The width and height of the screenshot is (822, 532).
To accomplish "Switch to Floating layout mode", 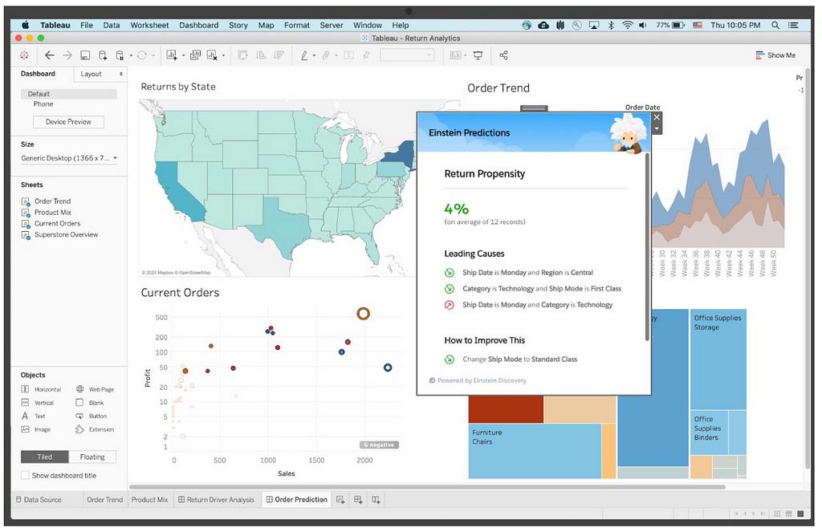I will tap(92, 457).
